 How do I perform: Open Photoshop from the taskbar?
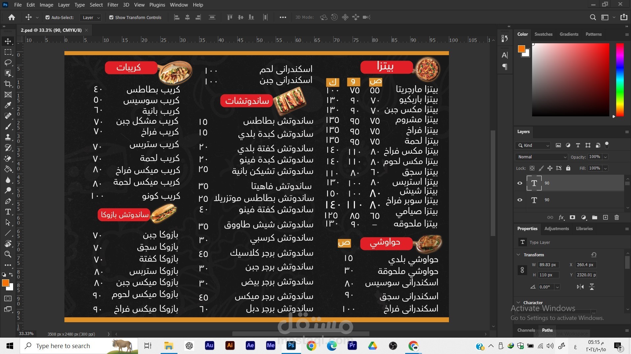coord(291,346)
